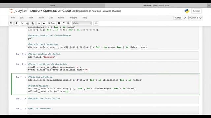Click the Trusted notebook button
Image resolution: width=211 pixels, height=118 pixels.
(x=178, y=18)
